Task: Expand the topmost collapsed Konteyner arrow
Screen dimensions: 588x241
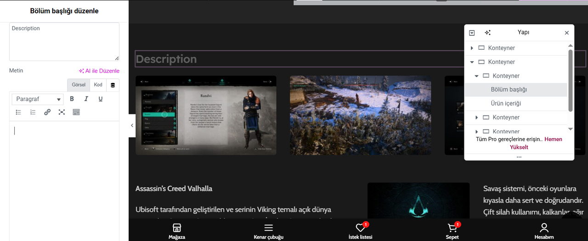Action: 472,48
